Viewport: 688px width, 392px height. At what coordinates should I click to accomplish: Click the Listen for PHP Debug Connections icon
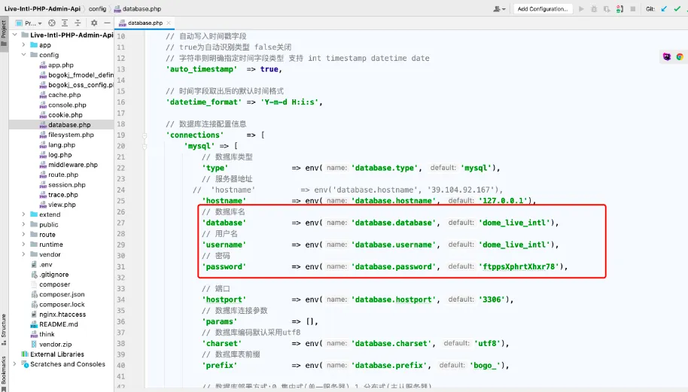pyautogui.click(x=620, y=9)
